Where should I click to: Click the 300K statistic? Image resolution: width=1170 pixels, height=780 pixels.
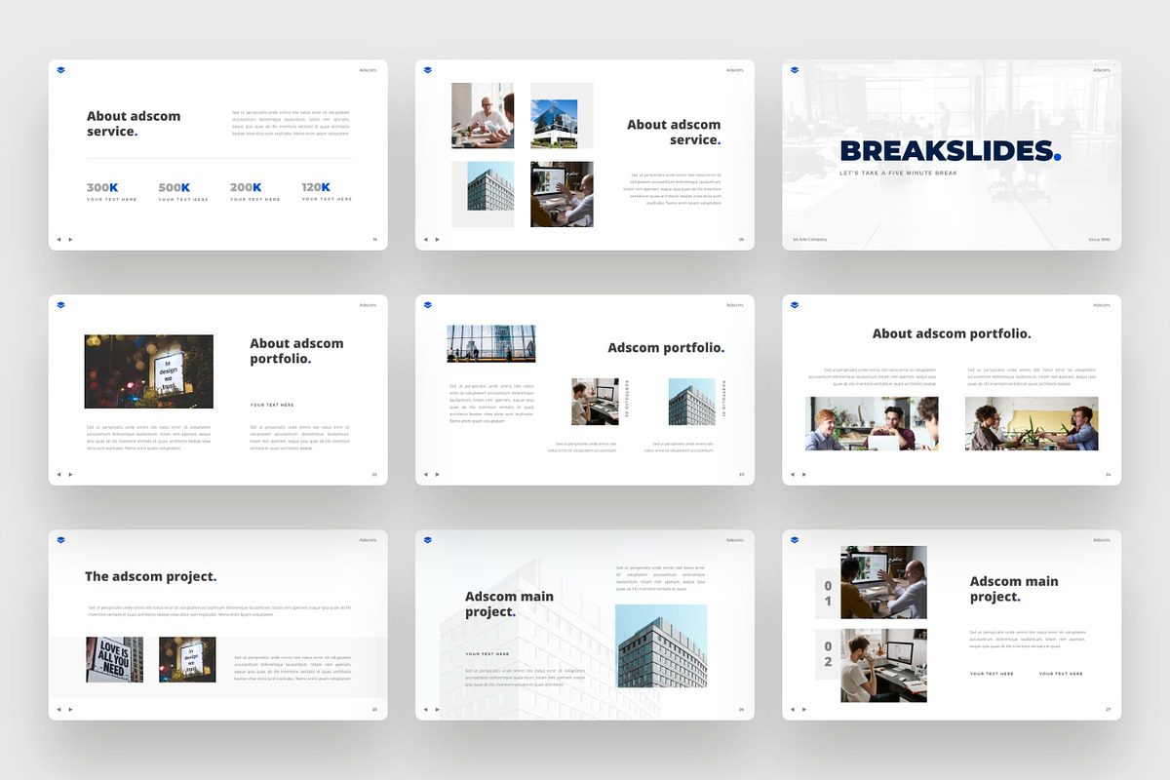coord(102,187)
